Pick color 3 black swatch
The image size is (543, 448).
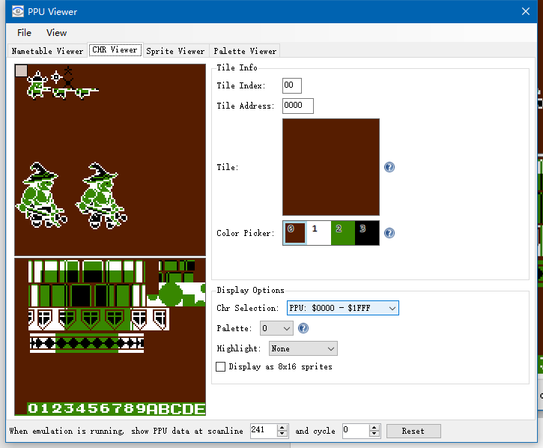point(367,233)
